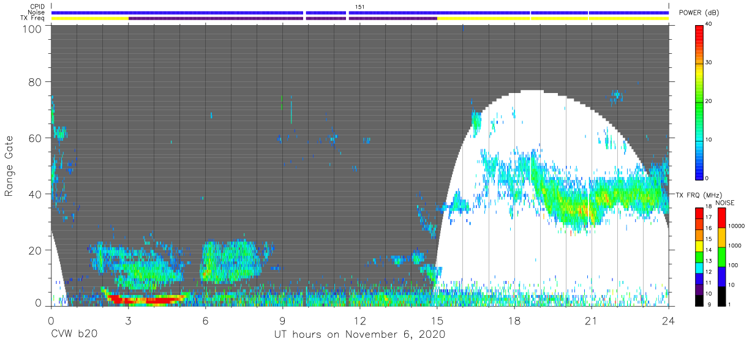Click the x-axis tick label "21"

pyautogui.click(x=592, y=320)
